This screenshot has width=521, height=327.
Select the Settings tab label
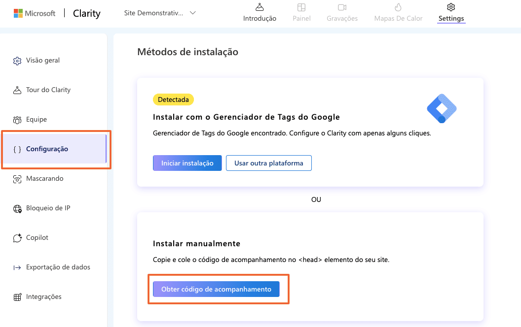click(x=451, y=19)
